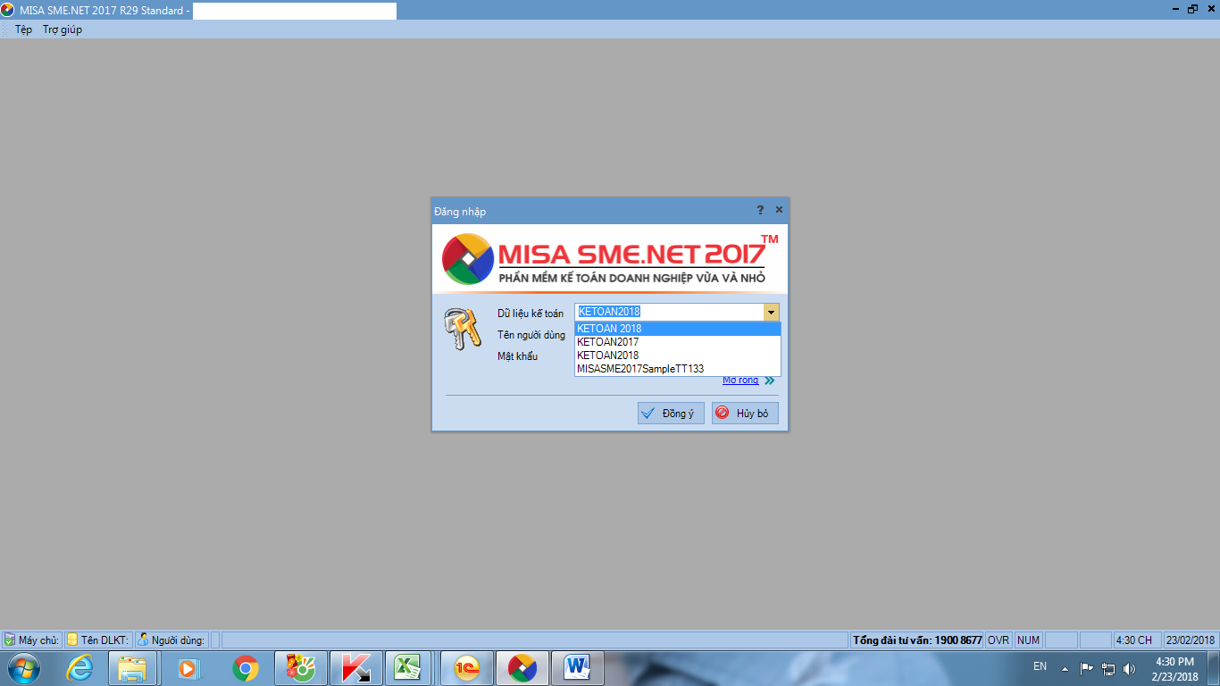Open the Windows Start menu
This screenshot has height=686, width=1220.
[x=24, y=668]
